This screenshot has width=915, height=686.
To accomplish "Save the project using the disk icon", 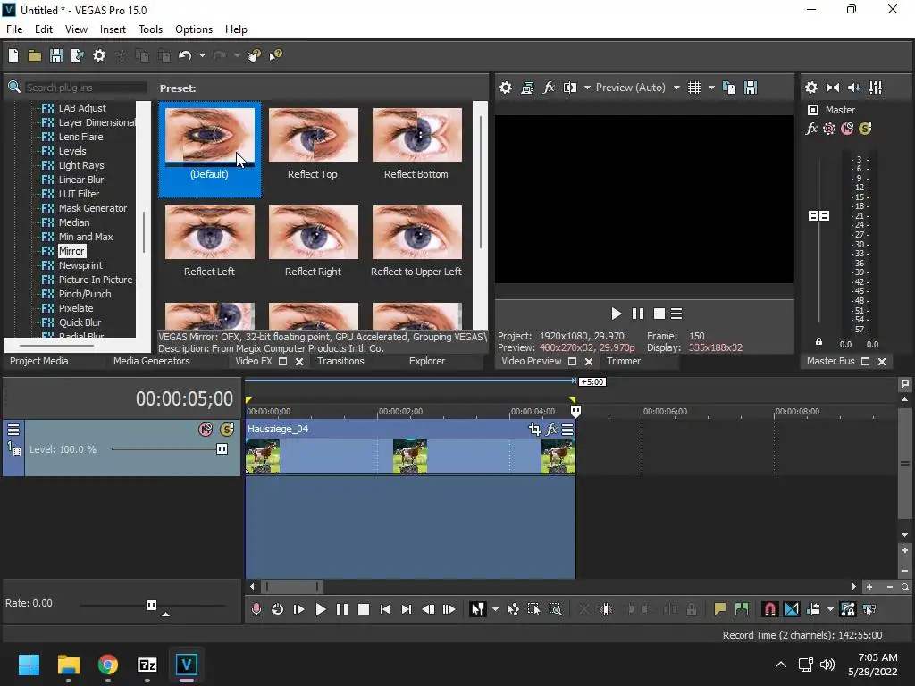I will click(56, 55).
